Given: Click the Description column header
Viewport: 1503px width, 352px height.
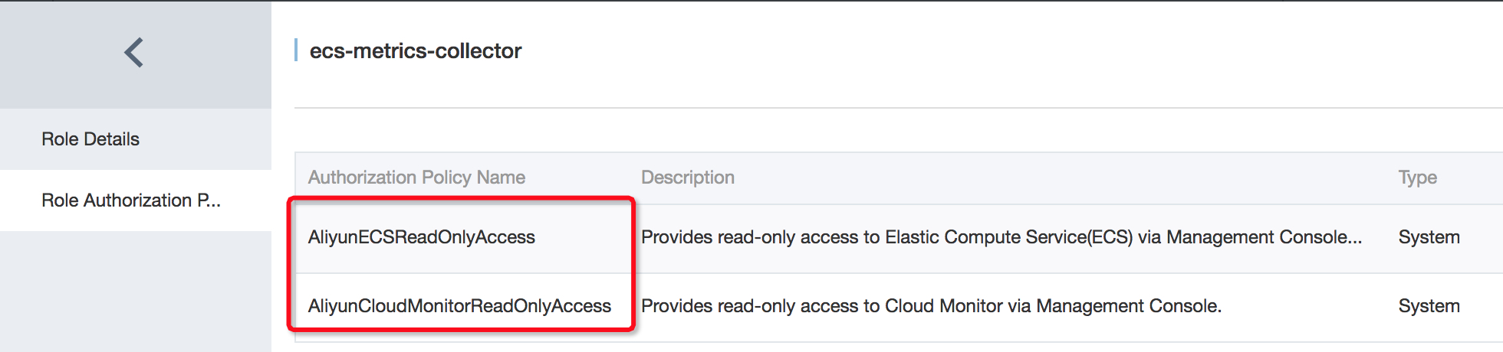Looking at the screenshot, I should (687, 178).
